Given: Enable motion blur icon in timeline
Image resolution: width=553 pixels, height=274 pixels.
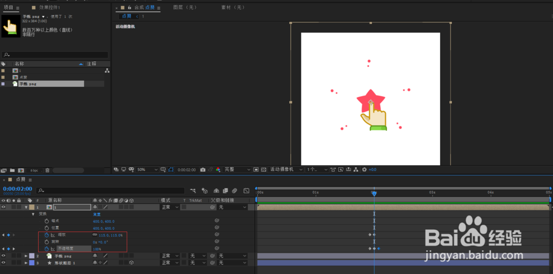Looking at the screenshot, I should point(234,191).
